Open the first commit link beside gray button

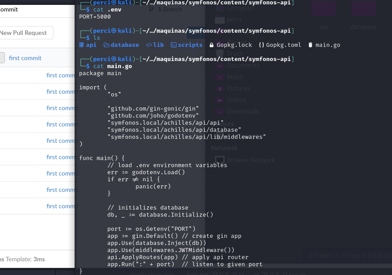coord(25,58)
